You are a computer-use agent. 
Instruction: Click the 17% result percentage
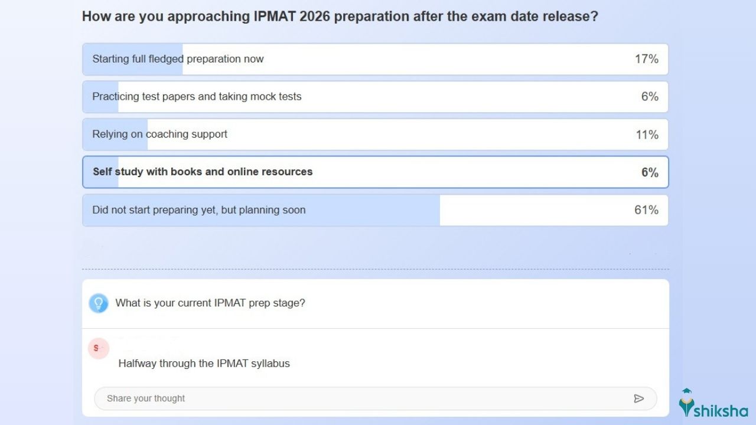point(646,59)
